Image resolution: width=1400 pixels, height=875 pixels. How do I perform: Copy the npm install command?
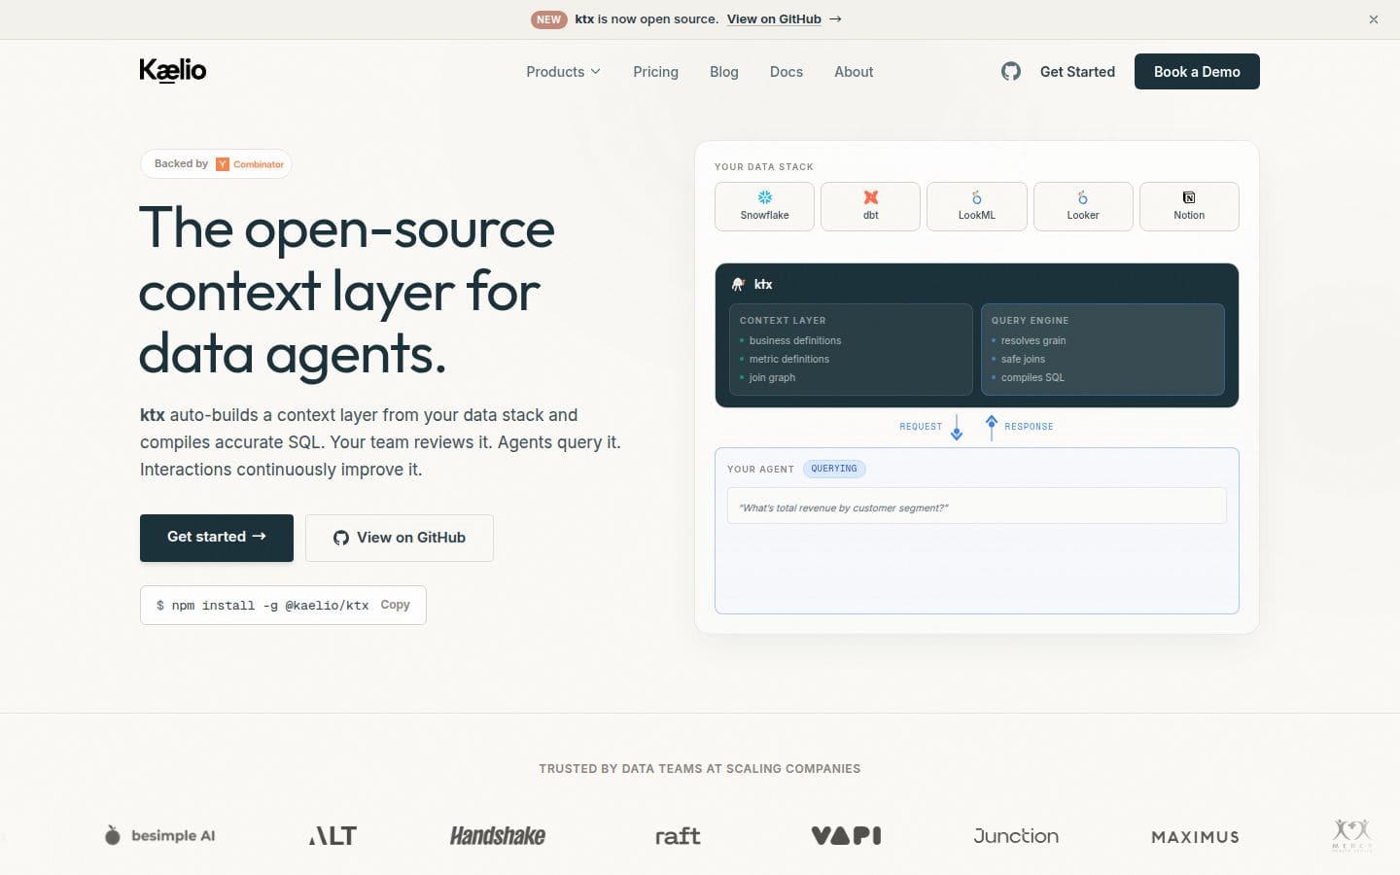coord(395,605)
